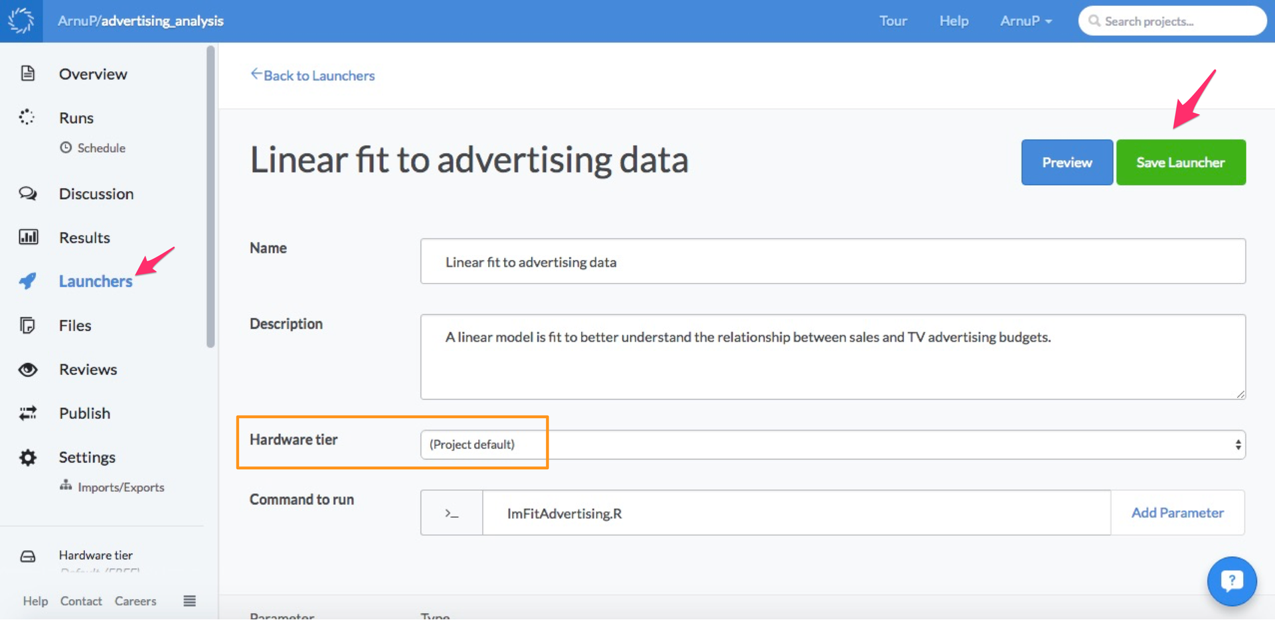The image size is (1275, 639).
Task: Open the help chat bubble button
Action: [1232, 581]
